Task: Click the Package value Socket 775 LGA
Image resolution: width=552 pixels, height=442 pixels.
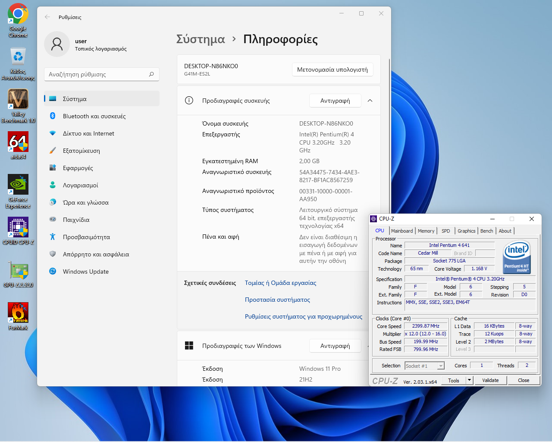Action: click(x=449, y=261)
